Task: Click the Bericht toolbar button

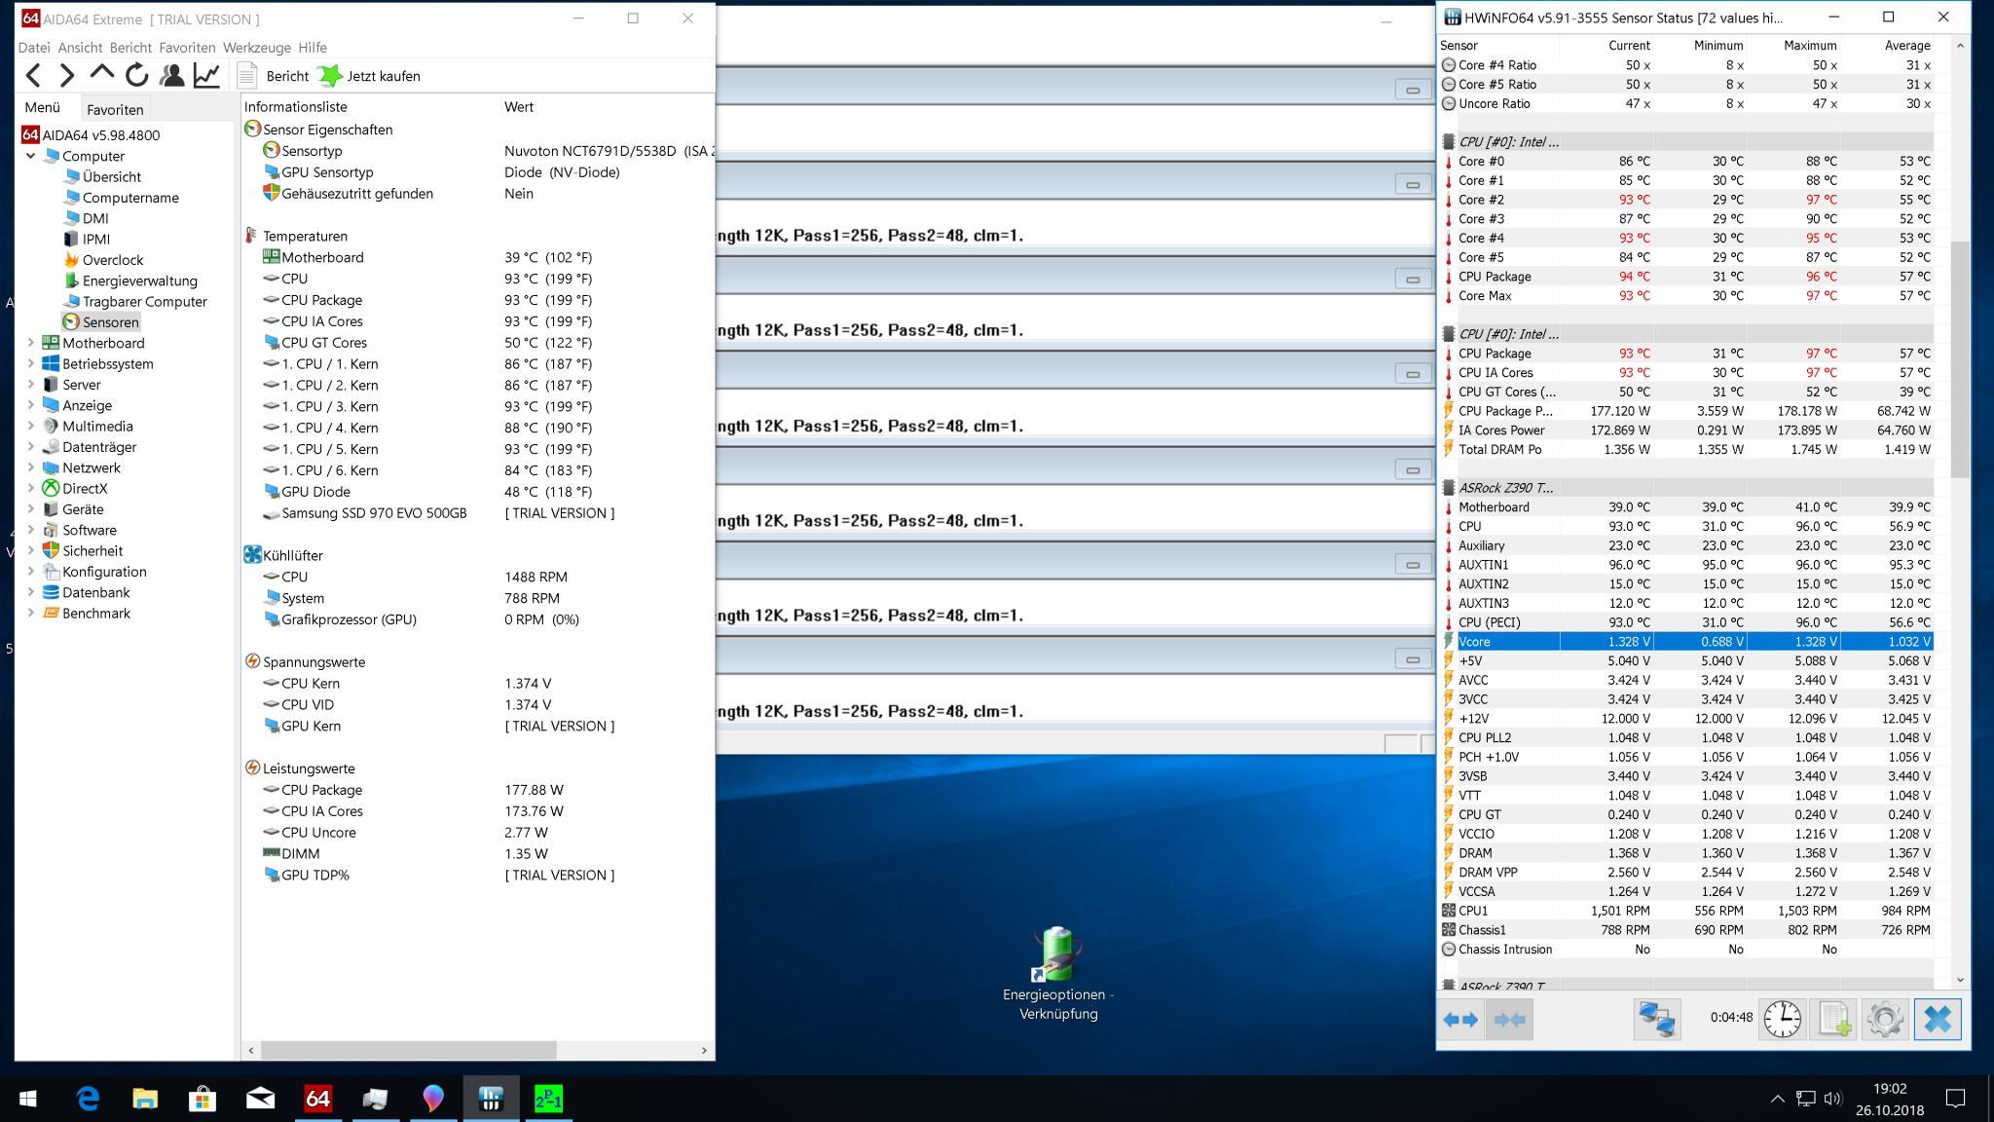Action: coord(274,76)
